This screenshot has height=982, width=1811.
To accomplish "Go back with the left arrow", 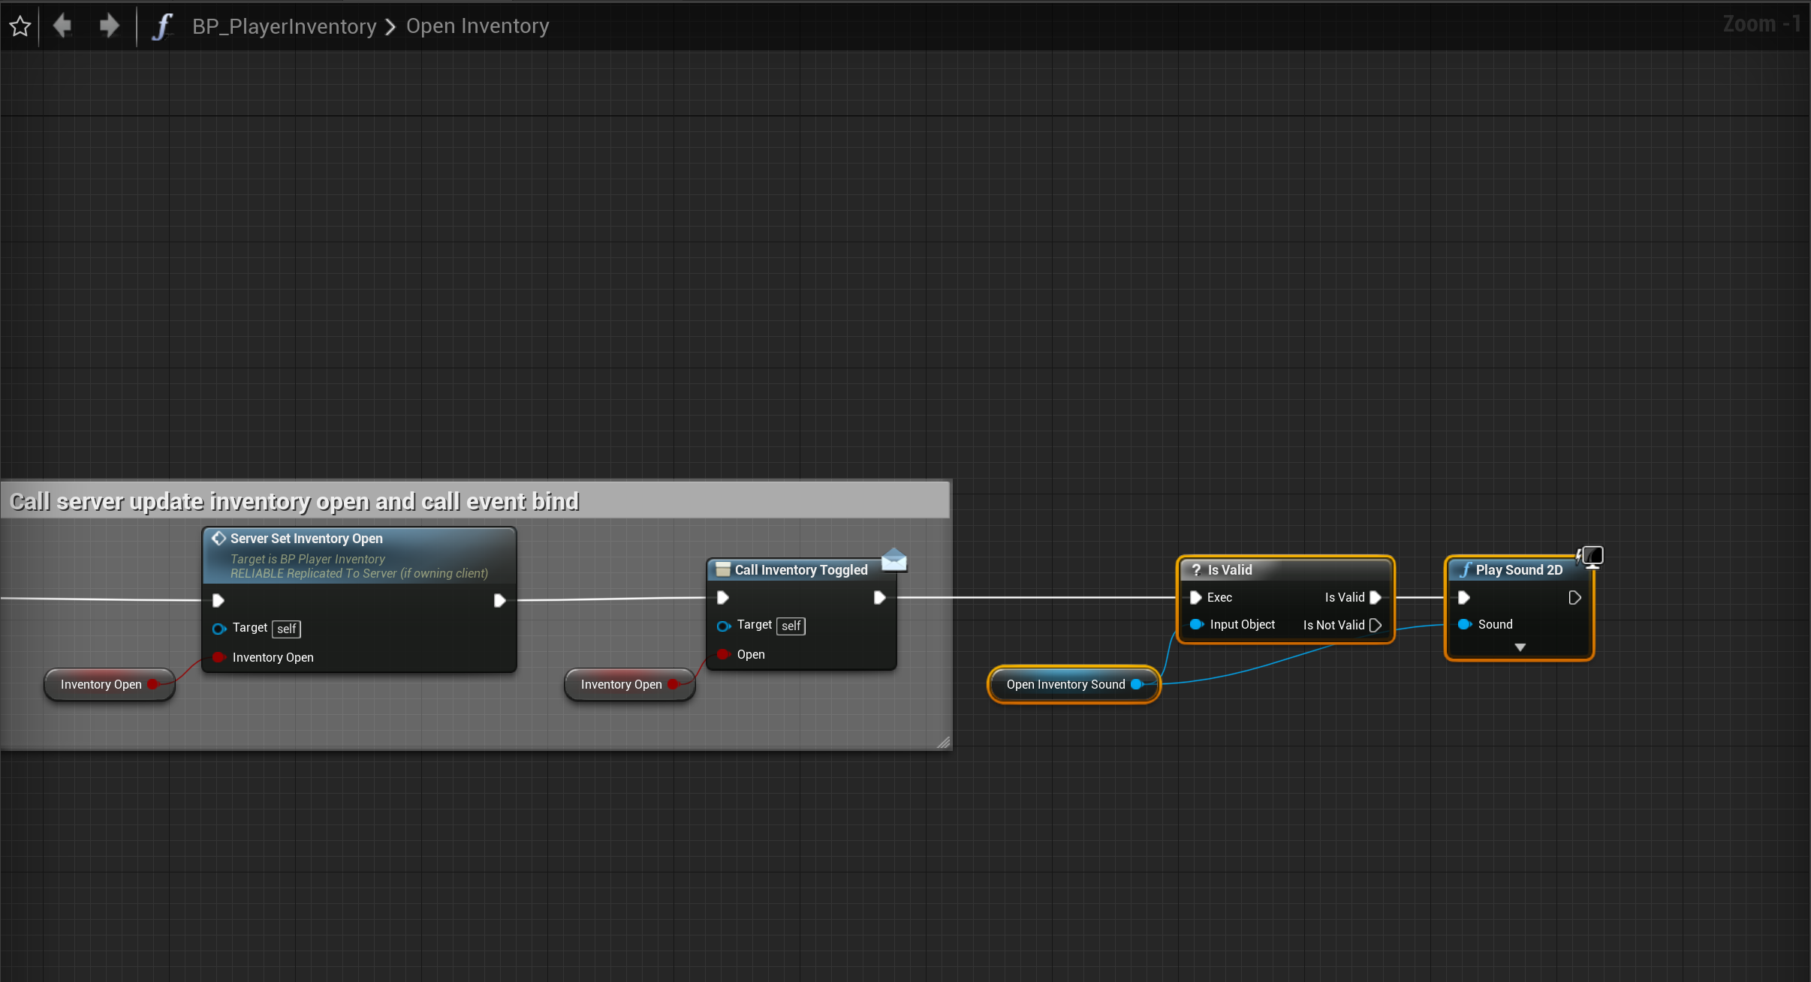I will click(x=62, y=26).
